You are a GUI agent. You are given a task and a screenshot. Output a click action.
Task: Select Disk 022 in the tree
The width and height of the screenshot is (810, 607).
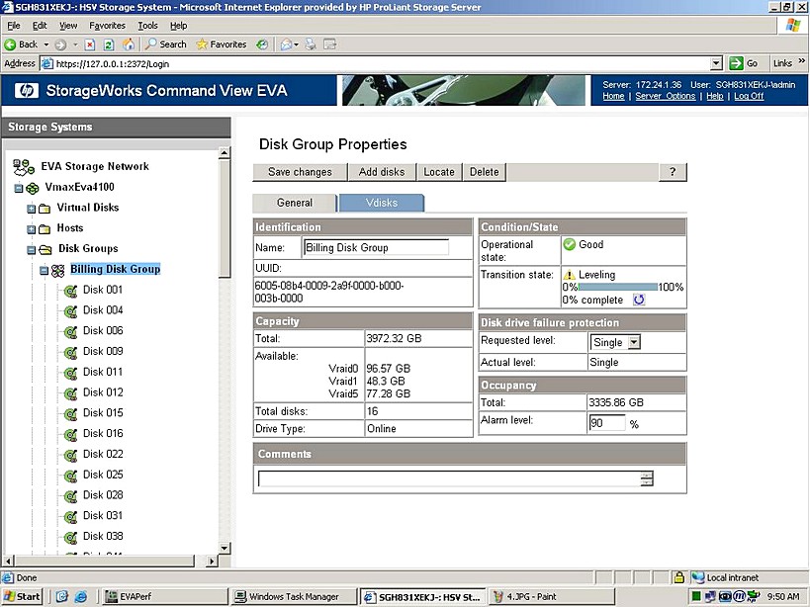tap(103, 454)
